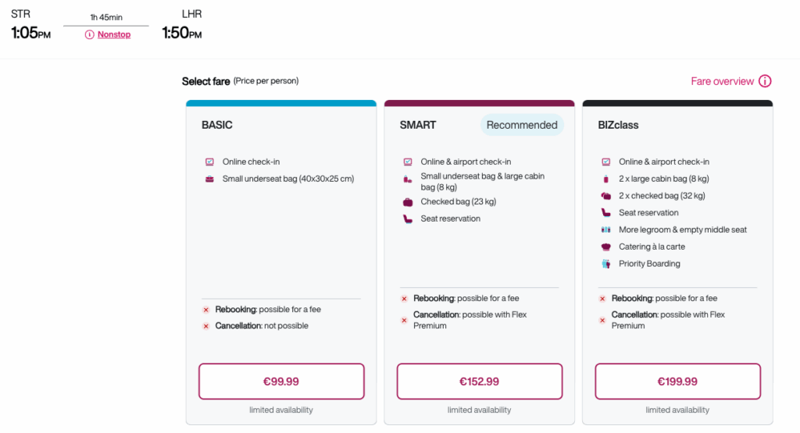Click the BASIC online check-in icon
This screenshot has height=433, width=800.
pyautogui.click(x=209, y=162)
